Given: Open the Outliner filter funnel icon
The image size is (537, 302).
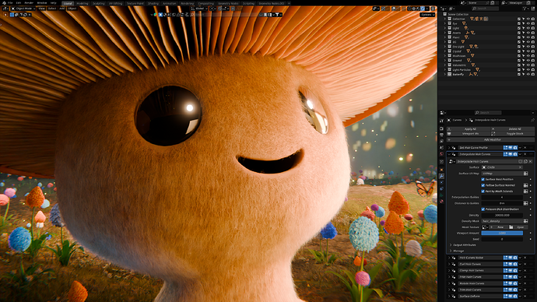Looking at the screenshot, I should [x=525, y=9].
